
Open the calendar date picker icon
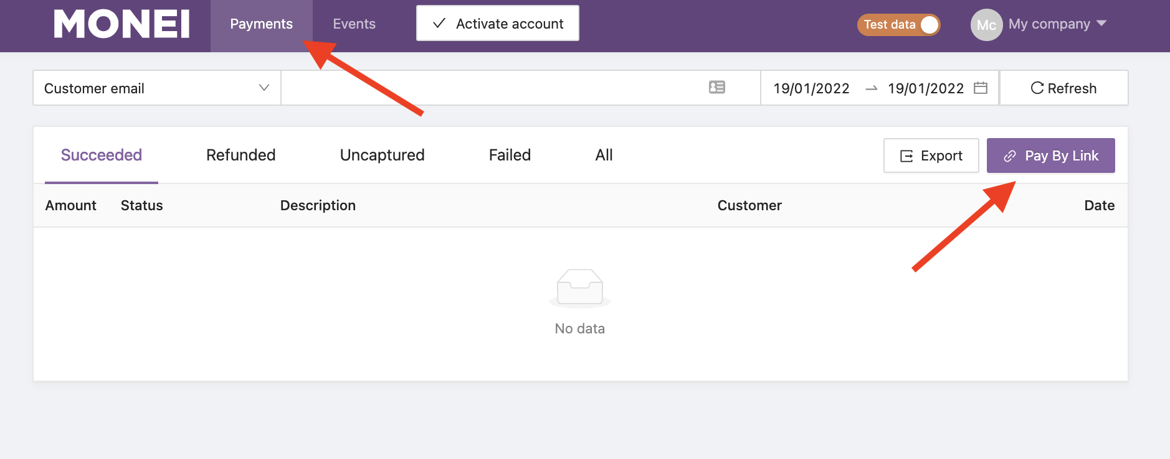(x=981, y=88)
